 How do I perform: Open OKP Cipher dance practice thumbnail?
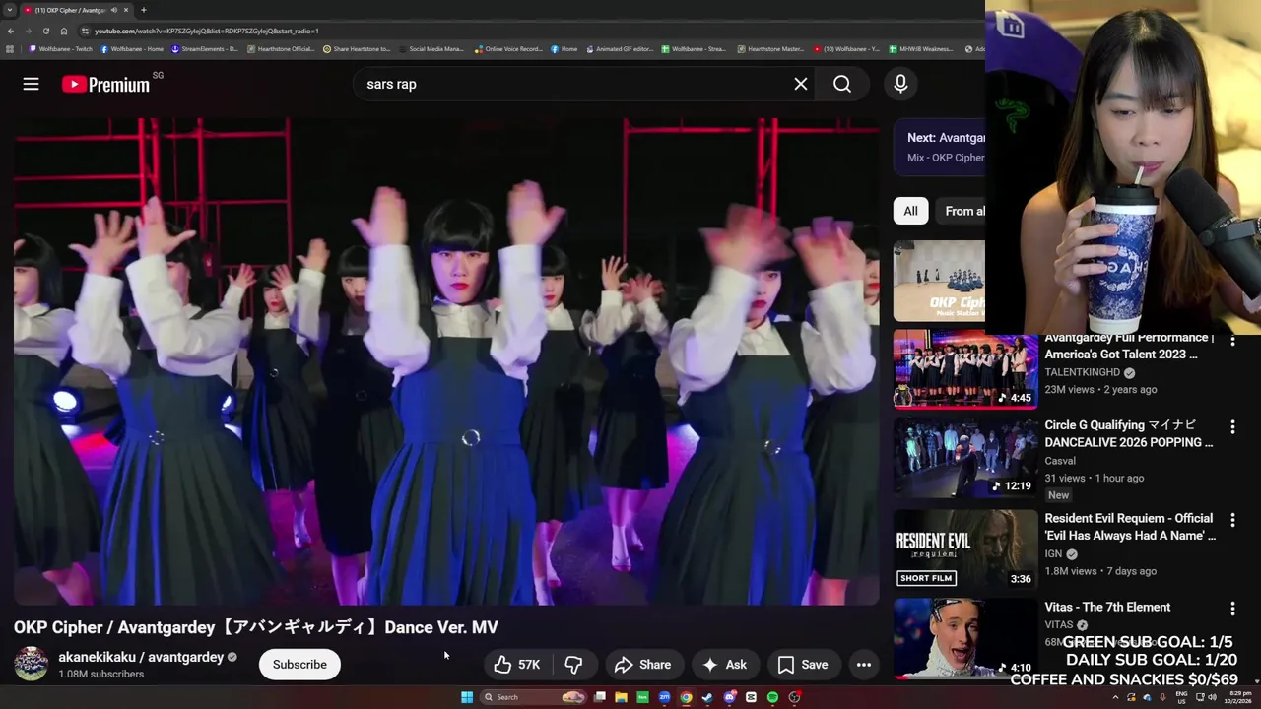coord(939,281)
